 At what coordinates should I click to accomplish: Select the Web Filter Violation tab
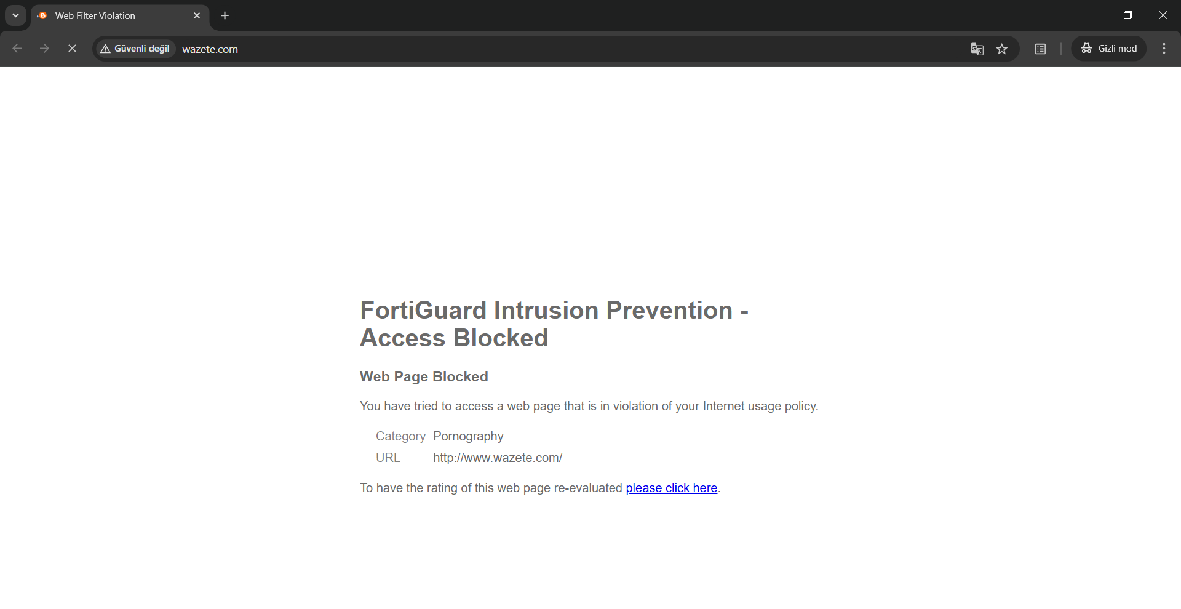point(120,16)
